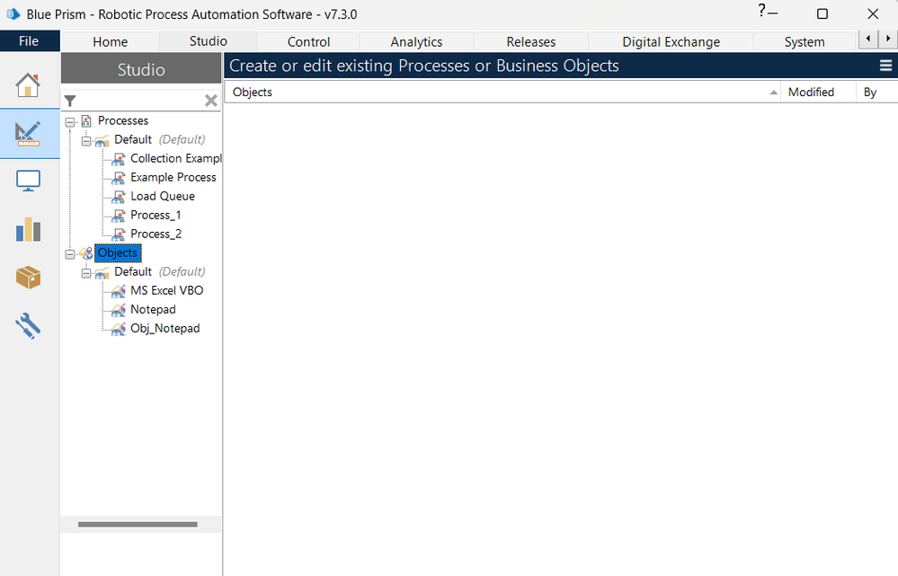Click the Objects root node icon
Image resolution: width=898 pixels, height=576 pixels.
click(86, 253)
